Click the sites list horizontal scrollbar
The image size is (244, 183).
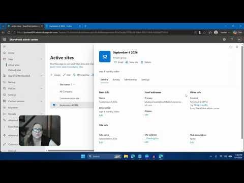click(71, 150)
